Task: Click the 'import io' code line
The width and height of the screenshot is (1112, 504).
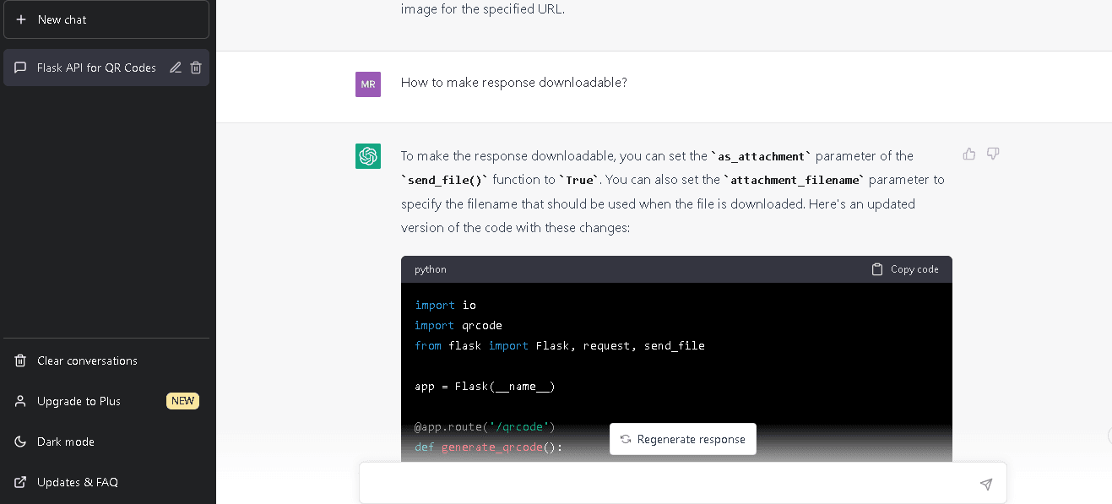Action: (x=445, y=305)
